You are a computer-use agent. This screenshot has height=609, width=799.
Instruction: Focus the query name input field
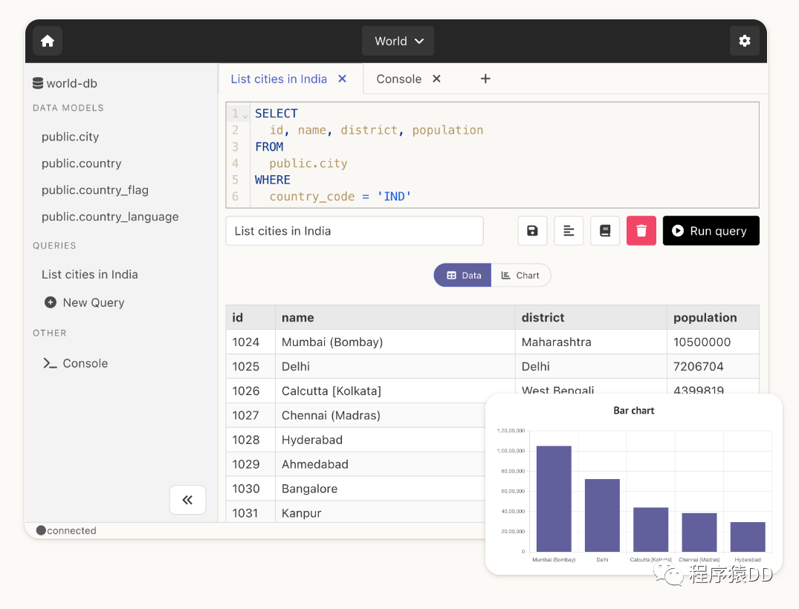(354, 231)
